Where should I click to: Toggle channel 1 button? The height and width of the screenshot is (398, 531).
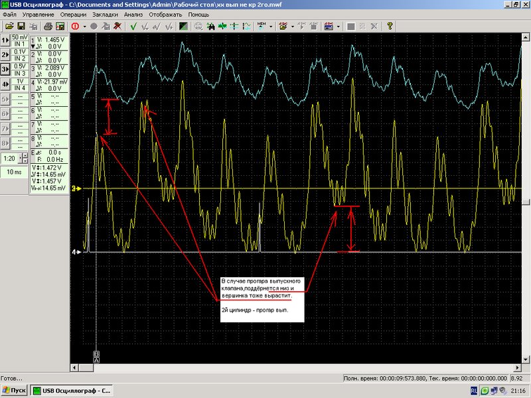(x=5, y=40)
